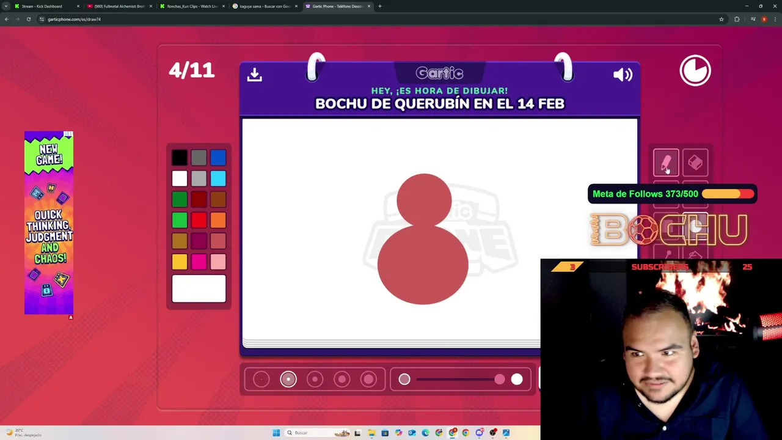Viewport: 782px width, 440px height.
Task: Click the New Game advertisement banner
Action: (49, 223)
